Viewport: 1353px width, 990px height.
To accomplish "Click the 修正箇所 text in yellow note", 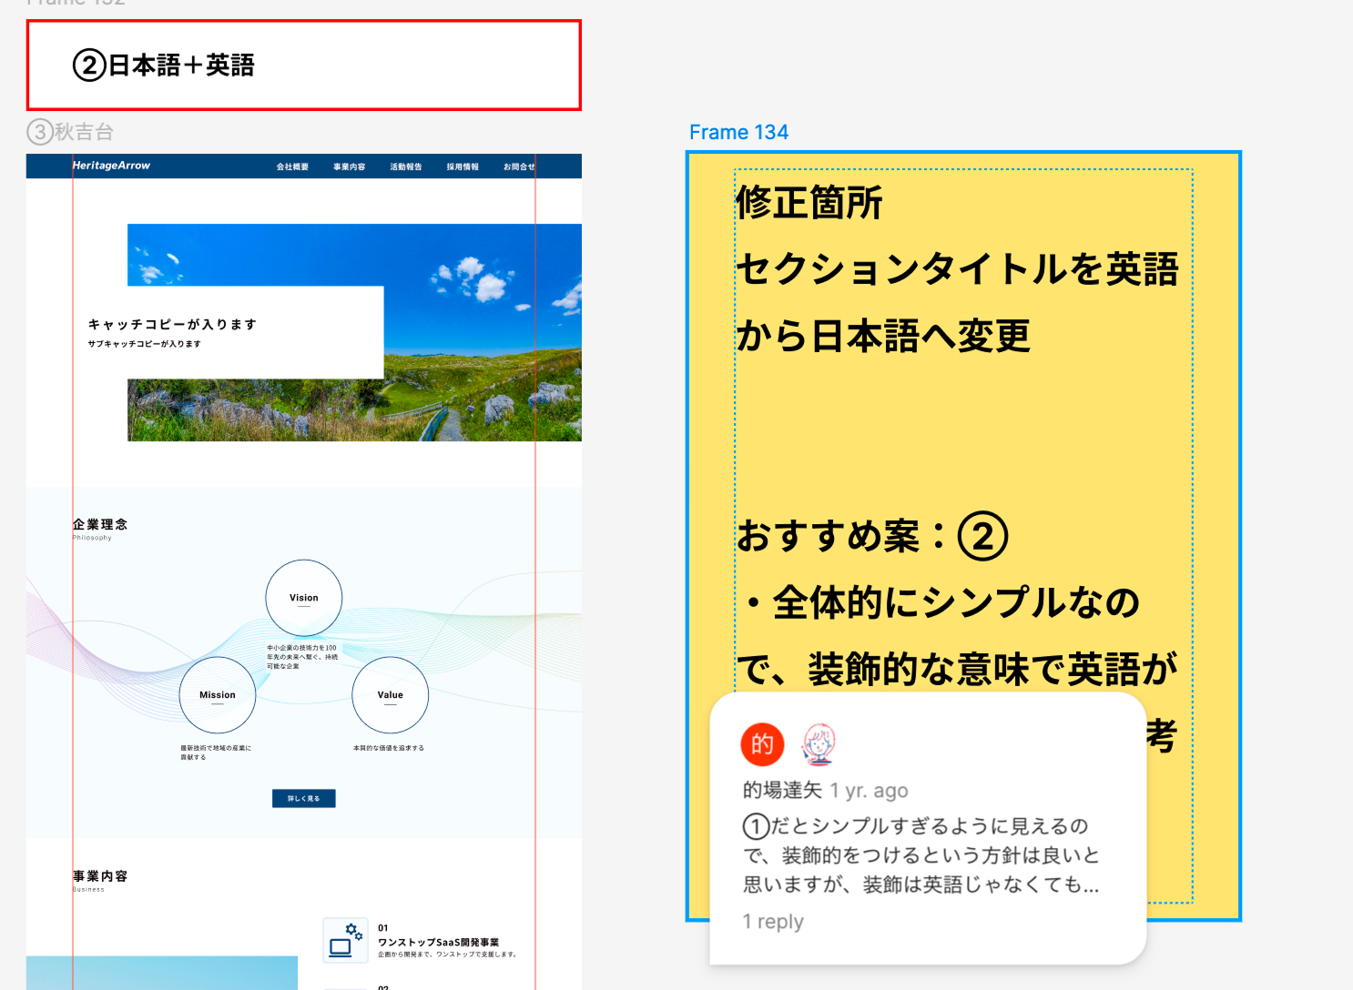I will (x=809, y=202).
